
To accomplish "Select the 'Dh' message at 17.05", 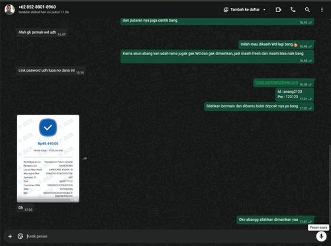I will [x=25, y=208].
